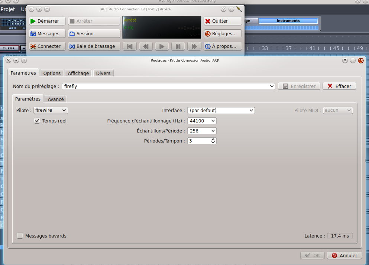Open the Fréquence d'échantillonnage dropdown
Viewport: 369px width, 265px height.
pos(202,121)
